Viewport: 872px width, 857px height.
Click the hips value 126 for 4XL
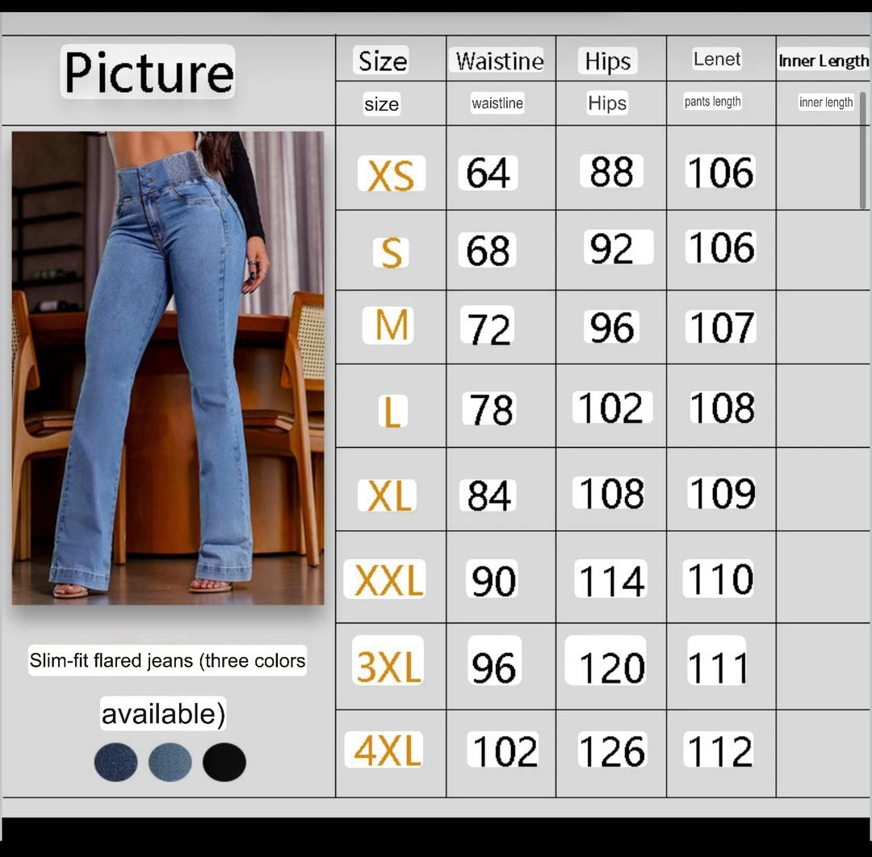(611, 751)
